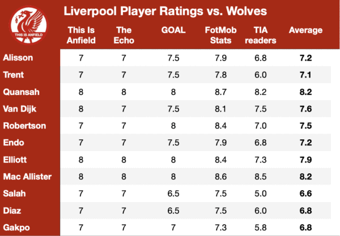Click the TIA readers column header
The width and height of the screenshot is (340, 236).
click(x=261, y=35)
